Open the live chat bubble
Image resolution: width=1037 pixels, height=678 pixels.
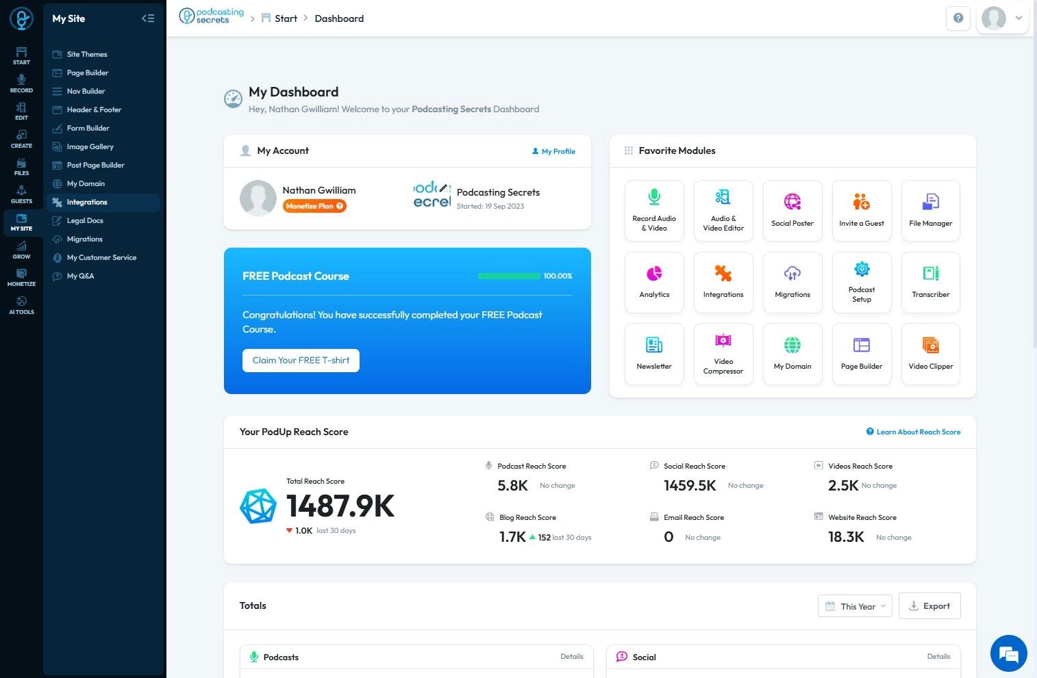pyautogui.click(x=1008, y=653)
